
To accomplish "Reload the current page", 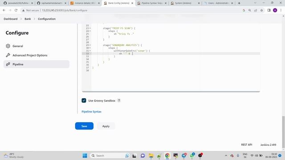I will [x=16, y=10].
